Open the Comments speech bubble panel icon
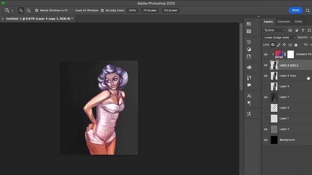312x175 pixels. coord(249,85)
